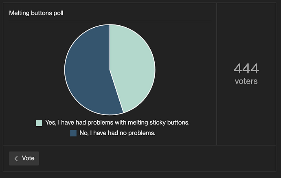The height and width of the screenshot is (178, 281).
Task: Click the light green legend swatch
Action: click(39, 123)
